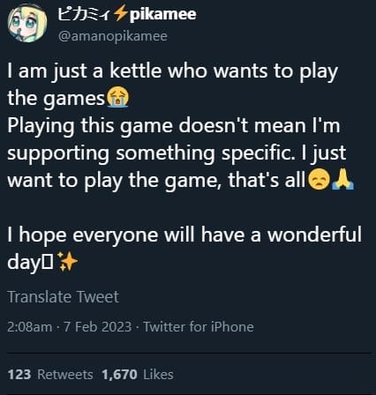Open the pikamee profile avatar
Image resolution: width=376 pixels, height=395 pixels.
(x=27, y=23)
